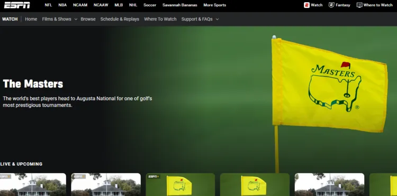Click the Augusta National description text
This screenshot has width=397, height=196.
(x=77, y=102)
